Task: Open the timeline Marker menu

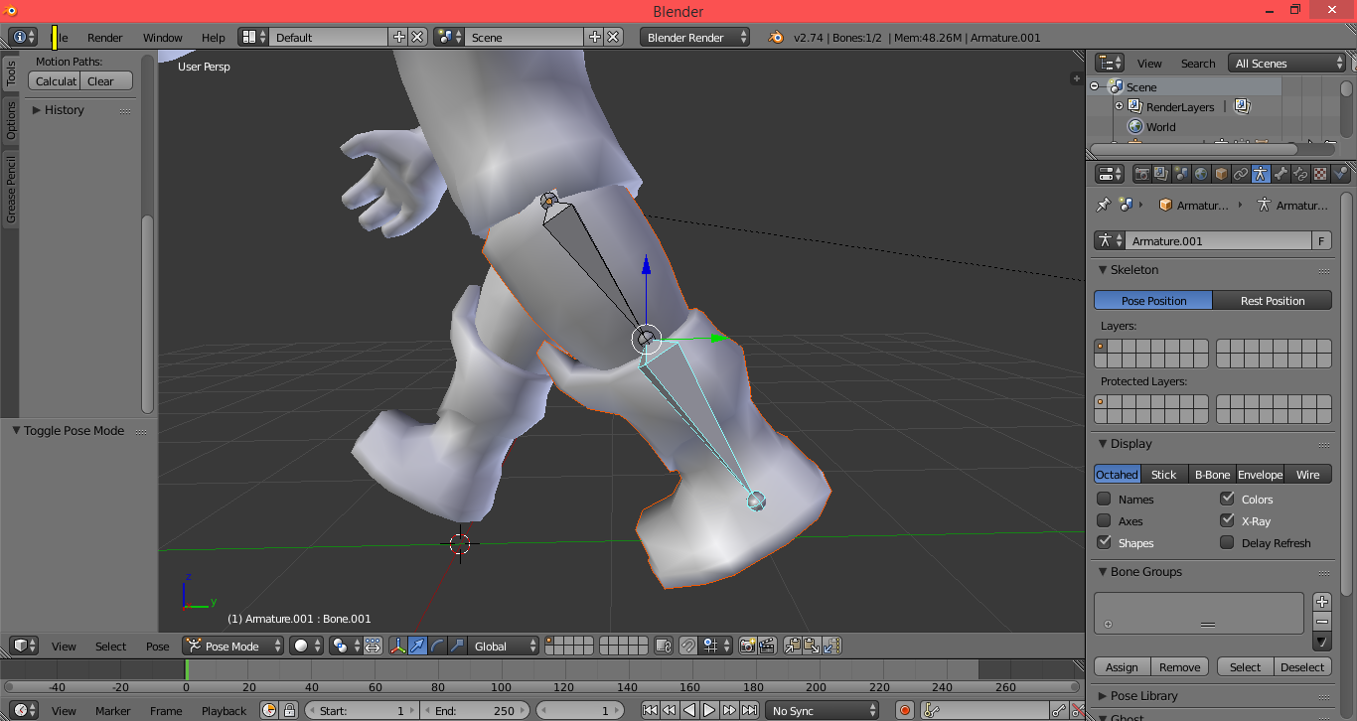Action: (x=113, y=711)
